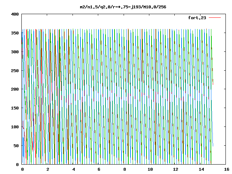Click the fort.23 legend label
The image size is (232, 174).
click(x=197, y=18)
